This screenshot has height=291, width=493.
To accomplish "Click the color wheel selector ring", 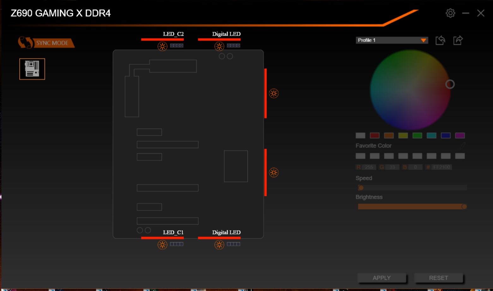I will pyautogui.click(x=450, y=84).
